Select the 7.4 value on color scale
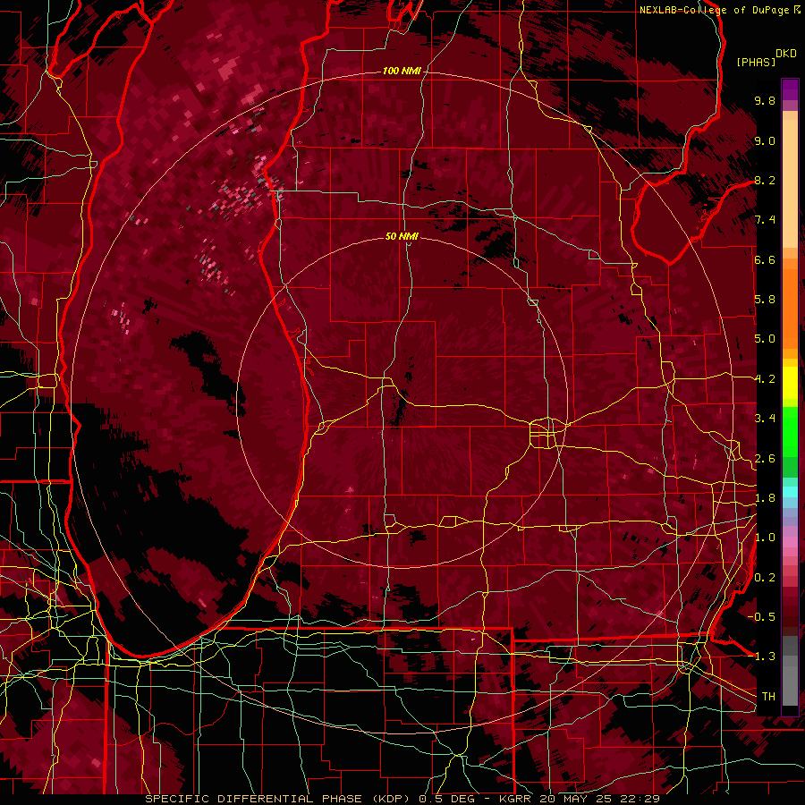Screen dimensions: 805x805 coord(765,220)
